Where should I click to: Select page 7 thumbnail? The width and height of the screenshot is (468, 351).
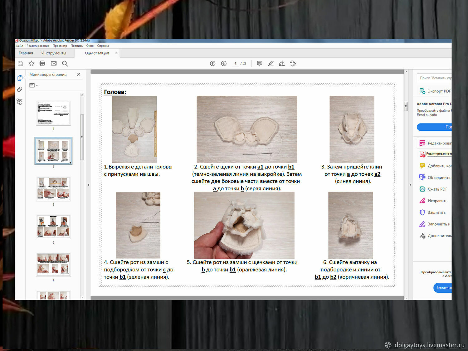click(x=53, y=265)
